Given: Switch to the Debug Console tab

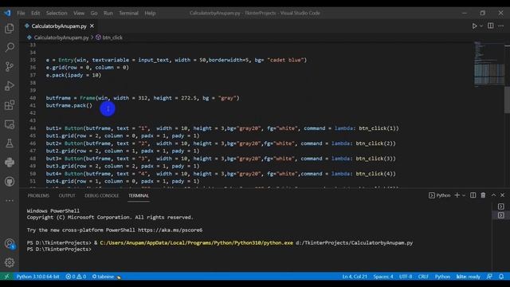Looking at the screenshot, I should [102, 195].
